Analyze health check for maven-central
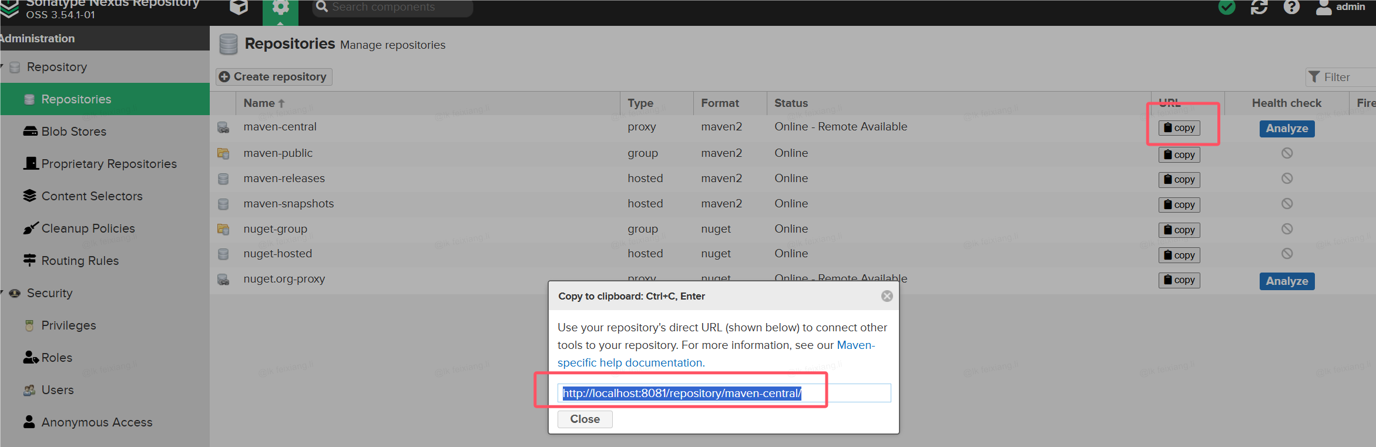1376x447 pixels. [1287, 129]
